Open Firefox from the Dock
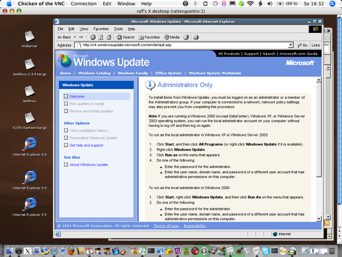 coord(71,251)
